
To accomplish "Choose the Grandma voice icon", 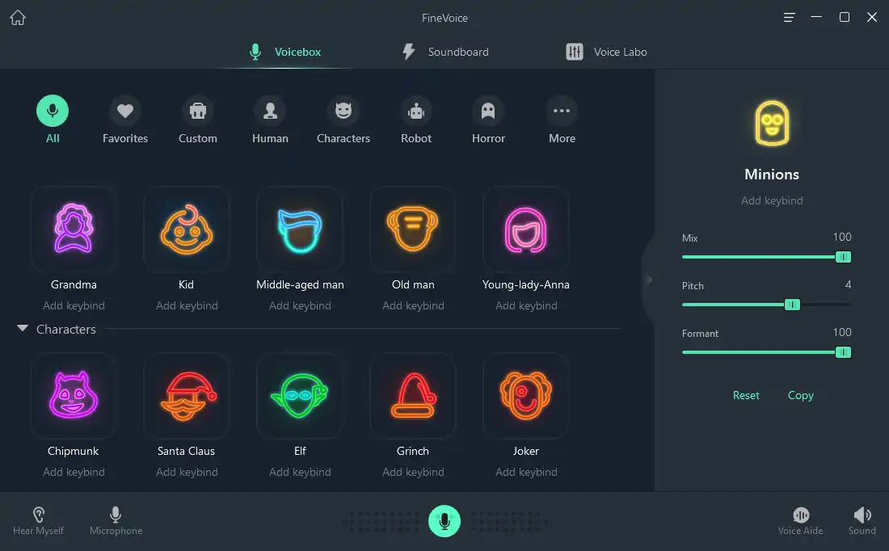I will click(73, 229).
